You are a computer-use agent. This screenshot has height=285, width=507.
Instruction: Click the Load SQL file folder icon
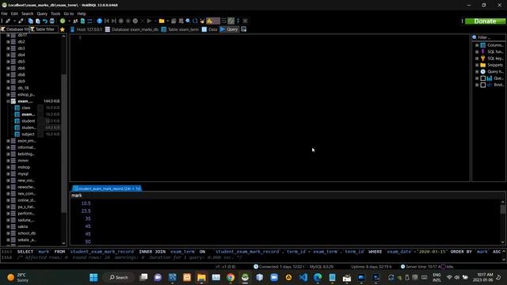pos(162,21)
